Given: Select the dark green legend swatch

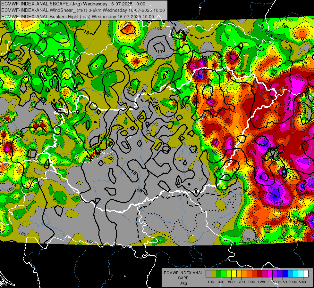Looking at the screenshot, I should 218,274.
